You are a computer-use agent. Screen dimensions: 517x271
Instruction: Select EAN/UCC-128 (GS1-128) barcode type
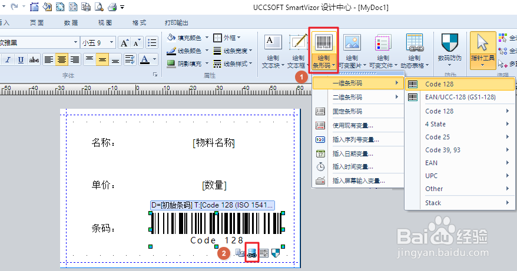(460, 97)
